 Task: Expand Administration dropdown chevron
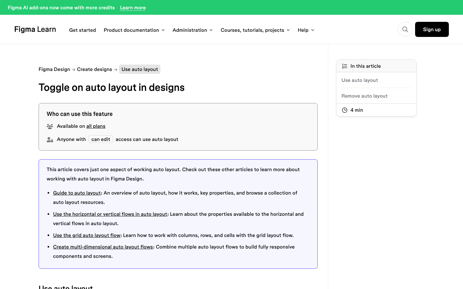[211, 30]
